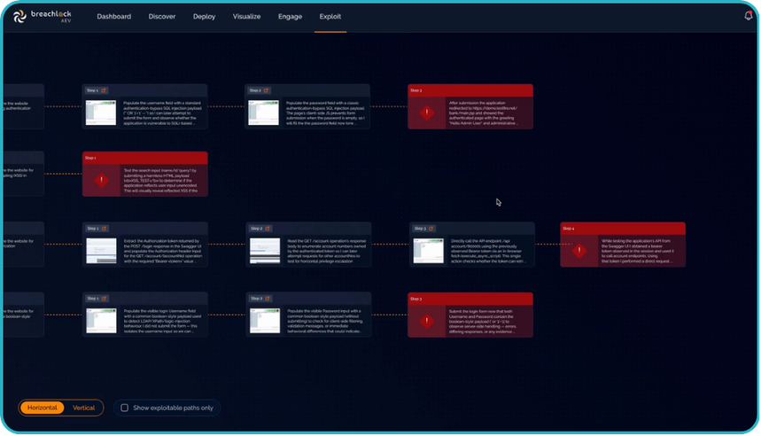This screenshot has width=761, height=436.
Task: Click warning icon on Submit login form Step 3
Action: 427,321
